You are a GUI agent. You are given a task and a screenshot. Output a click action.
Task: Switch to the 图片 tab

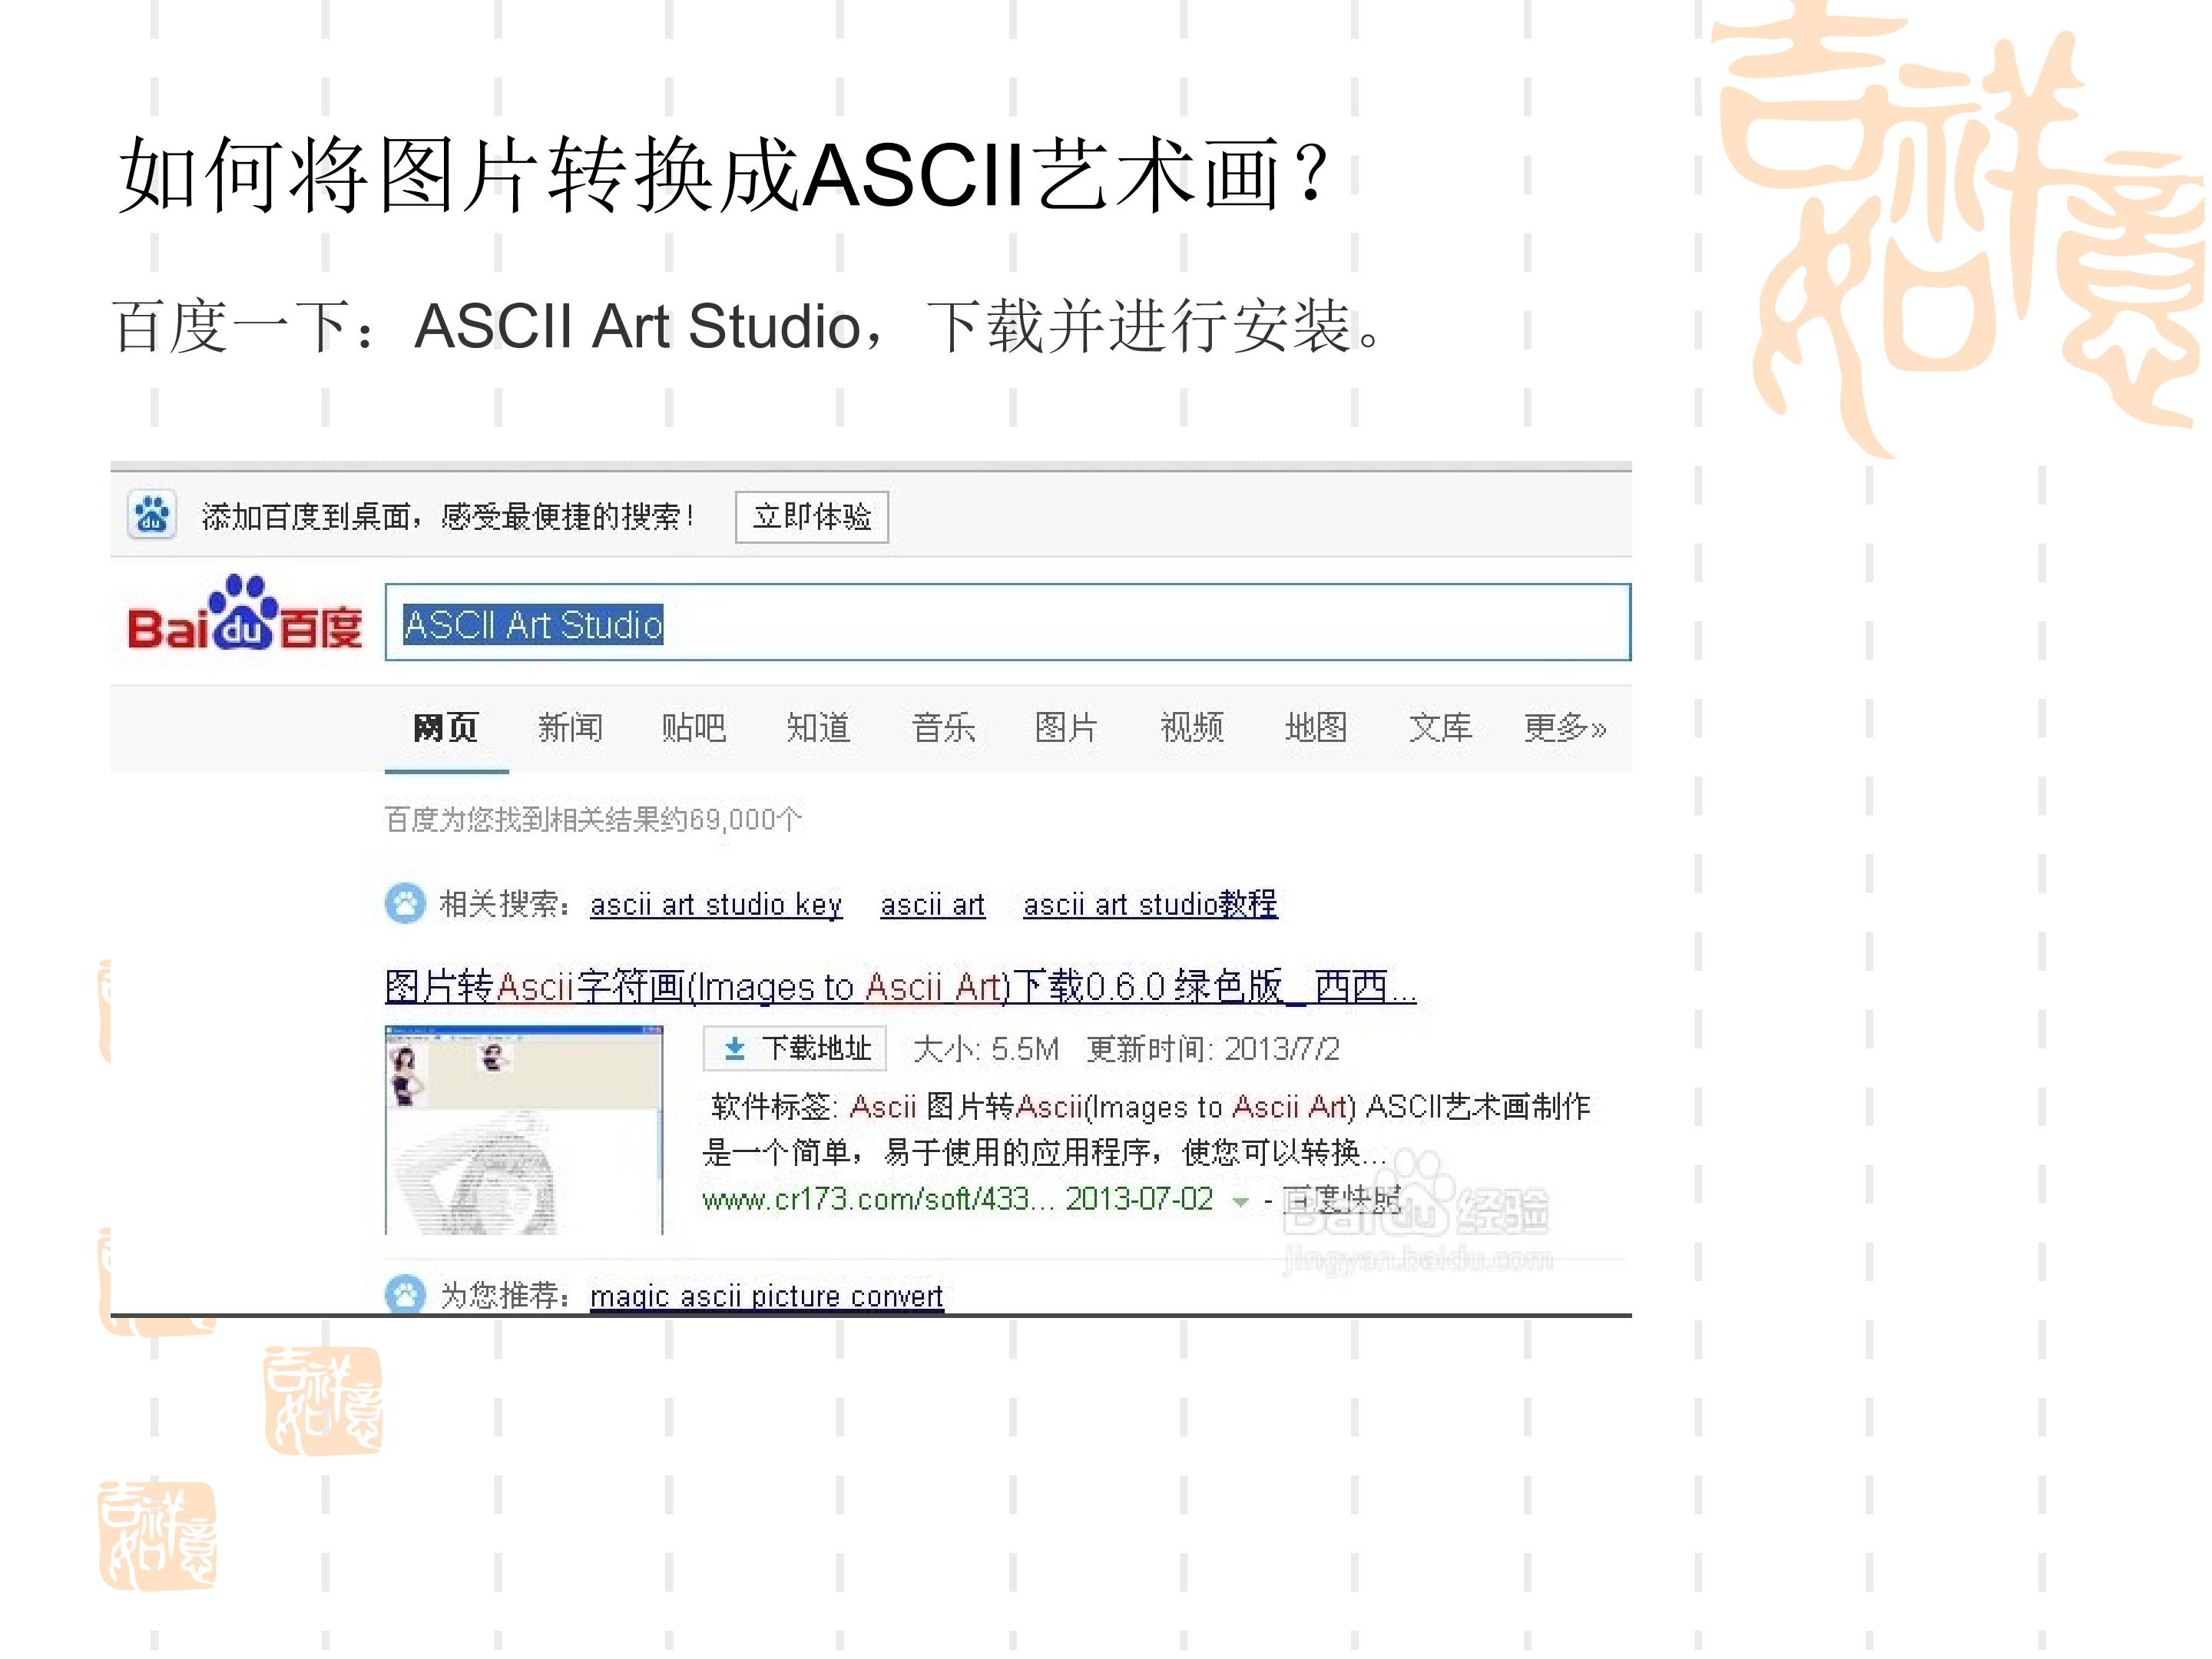tap(1066, 727)
